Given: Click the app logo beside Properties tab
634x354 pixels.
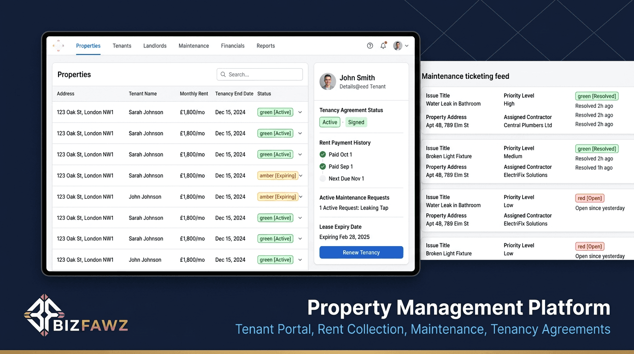Looking at the screenshot, I should [59, 46].
